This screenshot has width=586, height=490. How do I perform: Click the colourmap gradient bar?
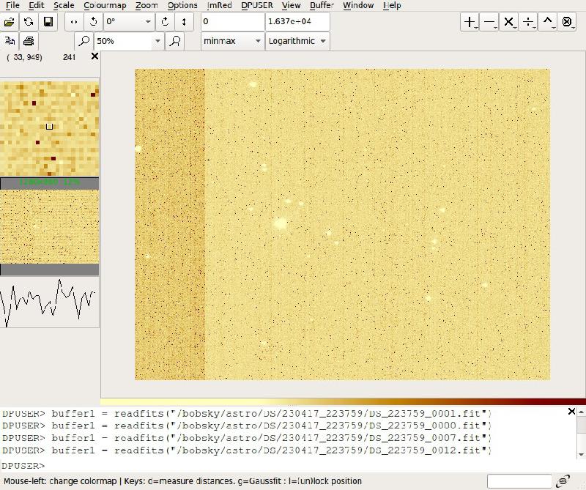point(343,402)
